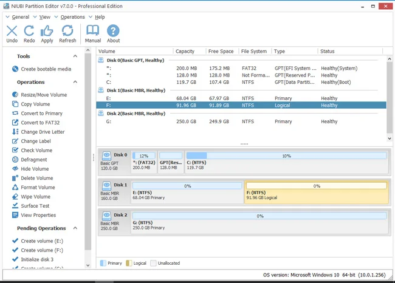Collapse the Tools panel section
Image resolution: width=395 pixels, height=283 pixels.
(x=75, y=56)
